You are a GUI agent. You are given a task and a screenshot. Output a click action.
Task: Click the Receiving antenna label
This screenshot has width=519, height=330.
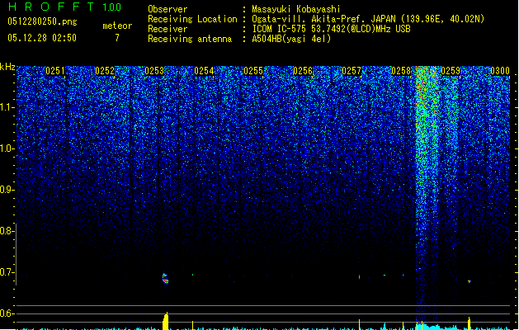[190, 39]
